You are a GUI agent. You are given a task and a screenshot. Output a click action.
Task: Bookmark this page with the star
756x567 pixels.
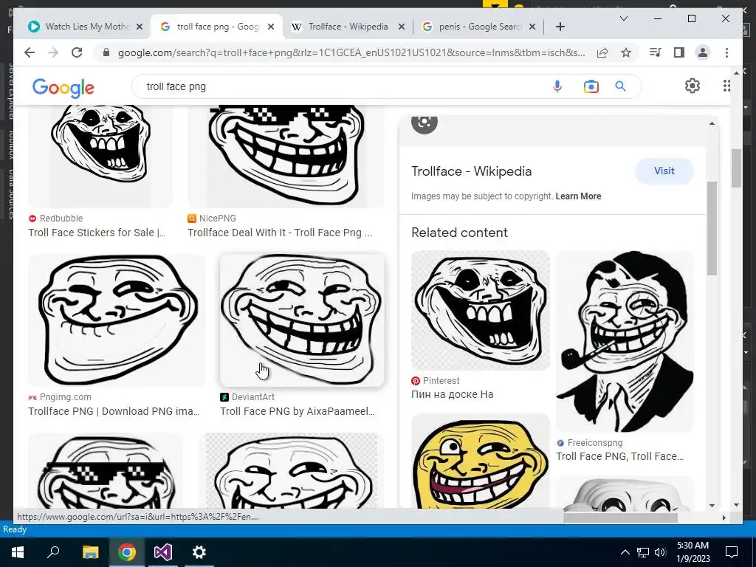point(626,52)
